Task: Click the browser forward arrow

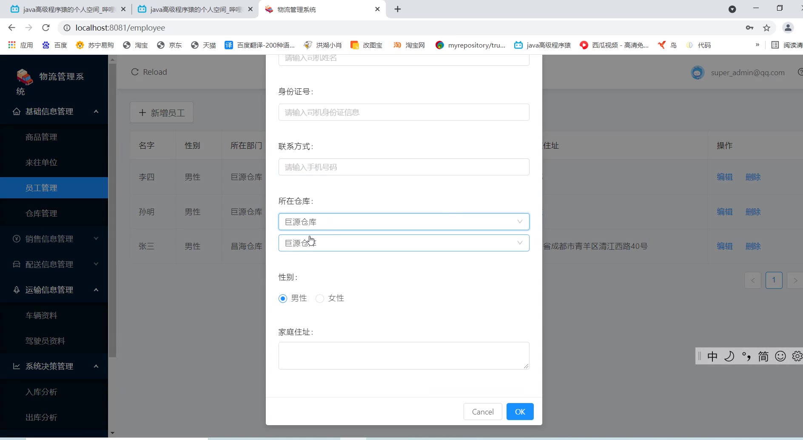Action: click(28, 28)
